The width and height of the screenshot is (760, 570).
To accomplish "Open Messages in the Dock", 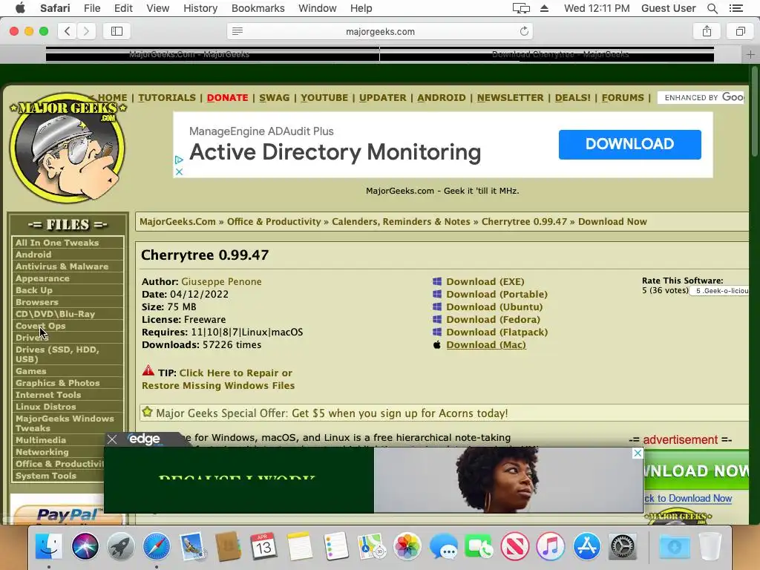I will (x=443, y=546).
